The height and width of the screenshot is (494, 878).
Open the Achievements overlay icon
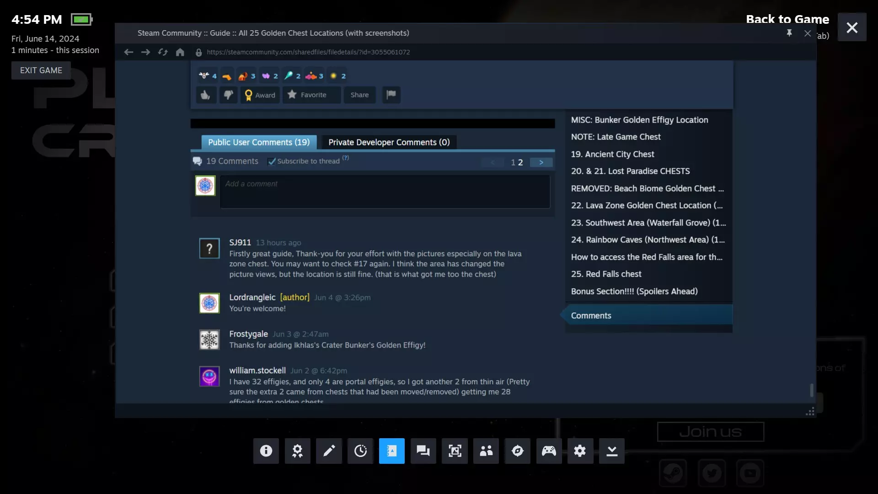coord(297,451)
